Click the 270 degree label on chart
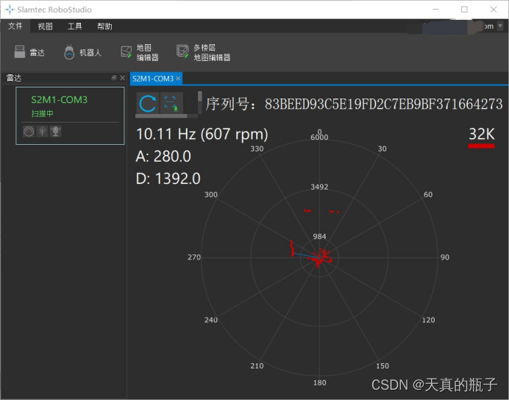Screen dimensions: 509x400 194,257
